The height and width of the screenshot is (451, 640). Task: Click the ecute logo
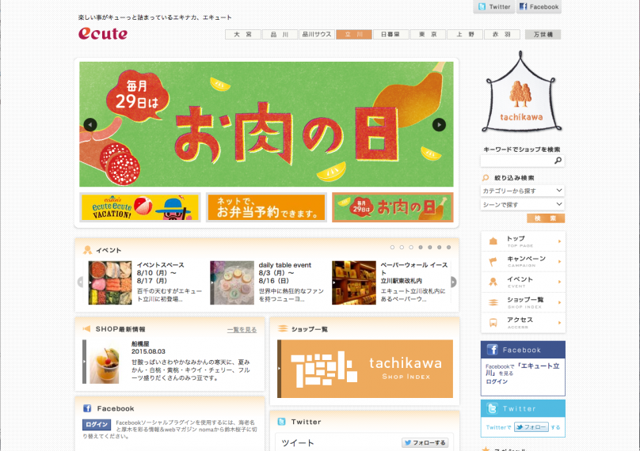click(103, 33)
